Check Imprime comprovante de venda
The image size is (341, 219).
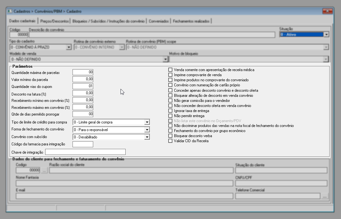(x=170, y=75)
